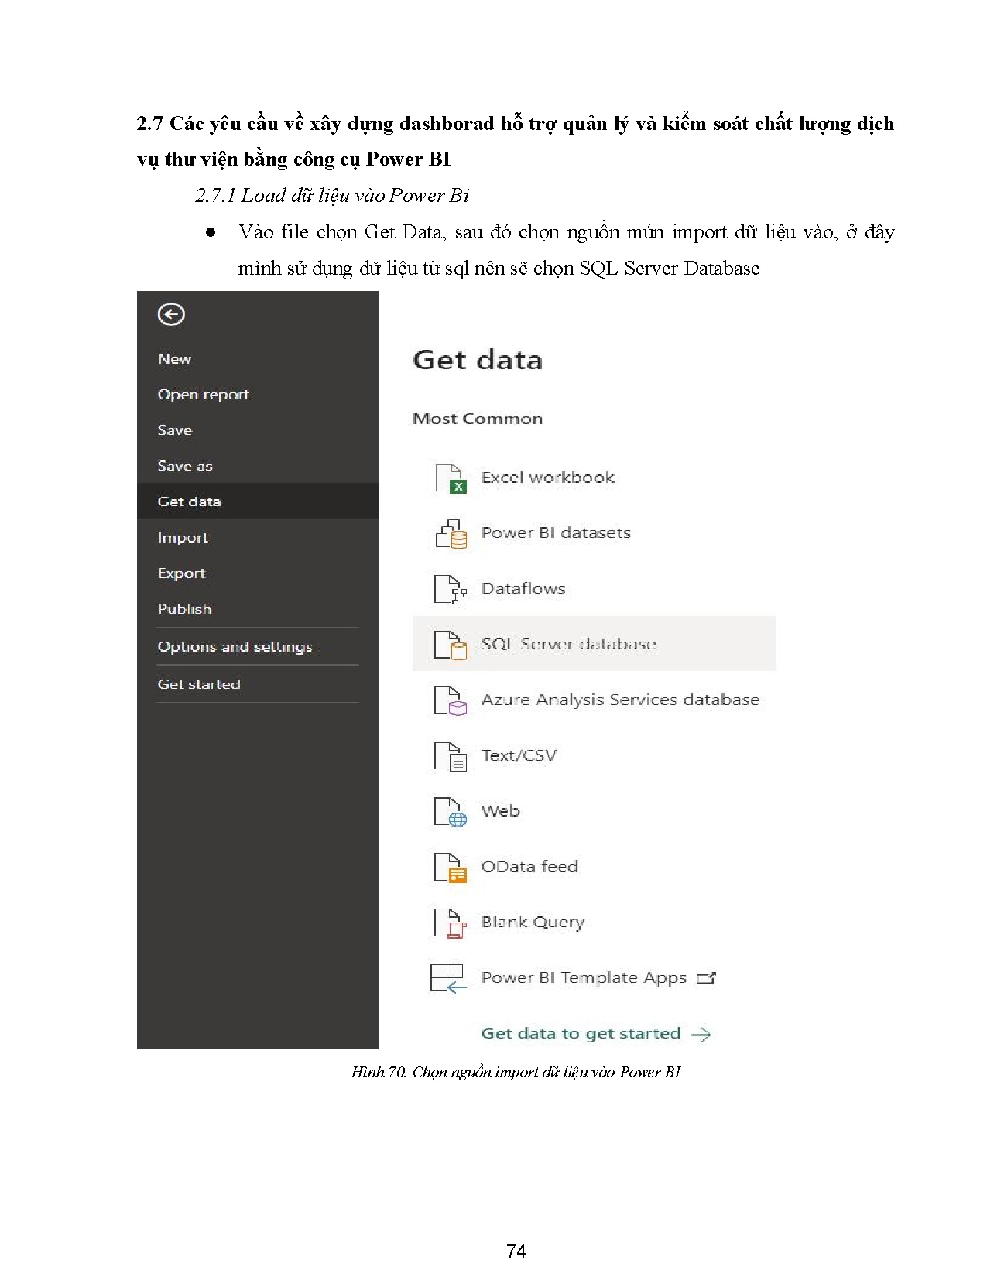Viewport: 987px width, 1277px height.
Task: Click the back arrow circle icon
Action: (171, 314)
